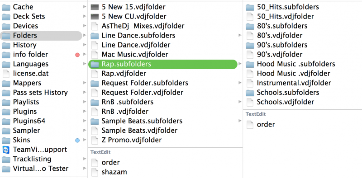Expand the Request Folder.subfolders chevron
Viewport: 362px width, 178px height.
coord(240,83)
